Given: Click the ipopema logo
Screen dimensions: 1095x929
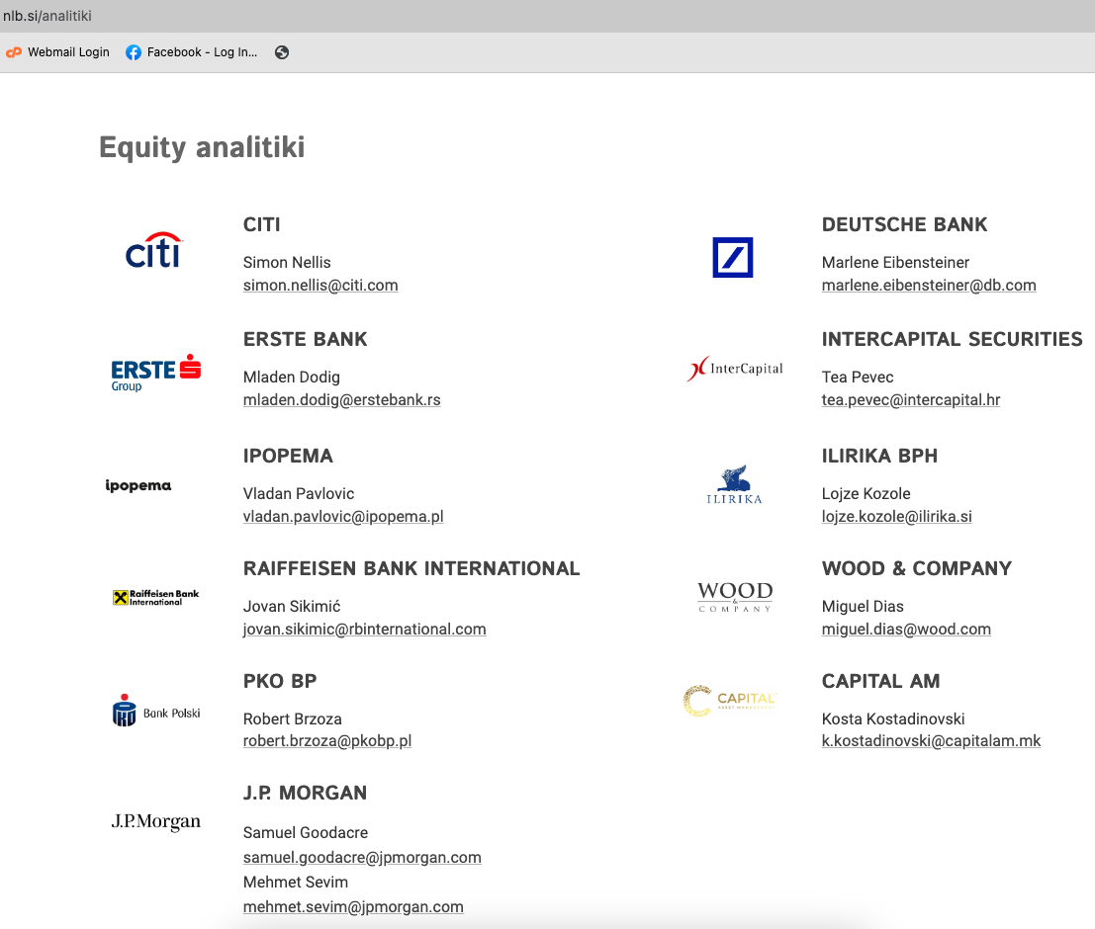Looking at the screenshot, I should point(138,485).
